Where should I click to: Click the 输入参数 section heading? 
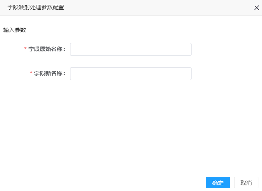point(15,30)
